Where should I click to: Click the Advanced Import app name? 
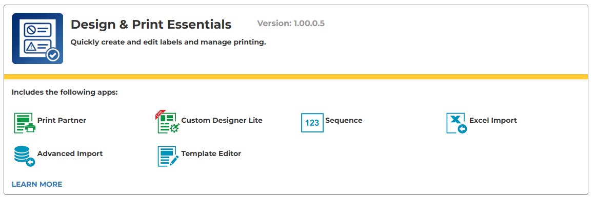pos(70,153)
